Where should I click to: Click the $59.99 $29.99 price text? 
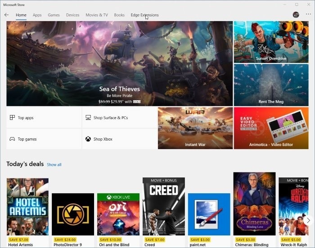(111, 102)
